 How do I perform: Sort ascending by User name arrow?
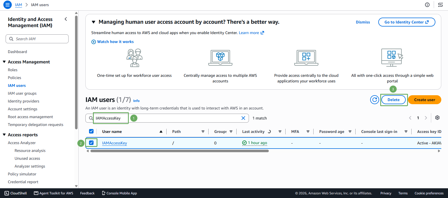tap(161, 132)
